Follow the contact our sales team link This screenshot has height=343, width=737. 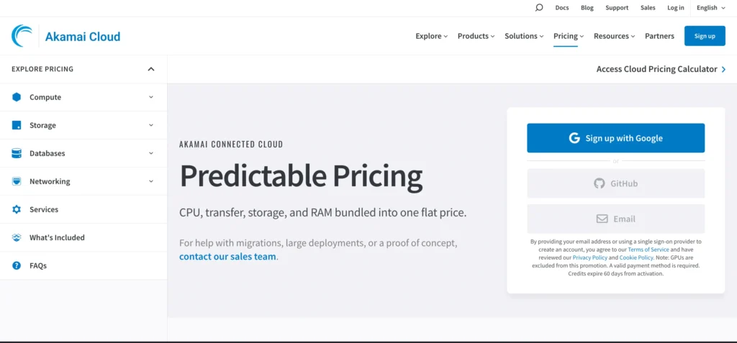[x=227, y=257]
